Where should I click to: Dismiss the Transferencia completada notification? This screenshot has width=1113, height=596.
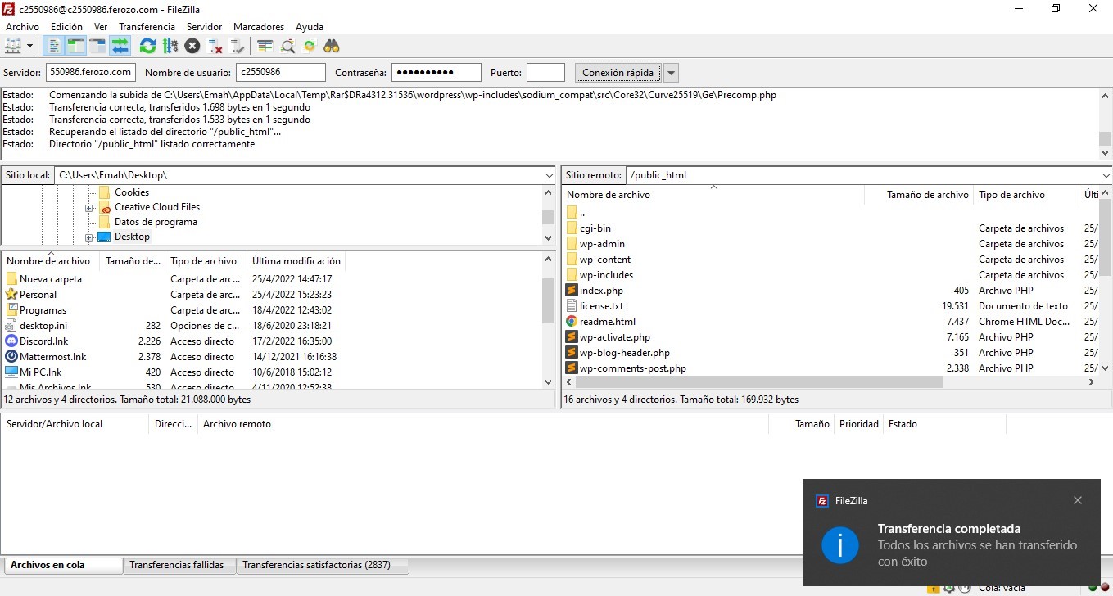click(x=1077, y=500)
